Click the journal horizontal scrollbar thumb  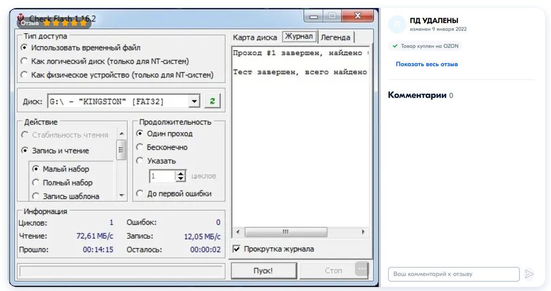tap(285, 232)
